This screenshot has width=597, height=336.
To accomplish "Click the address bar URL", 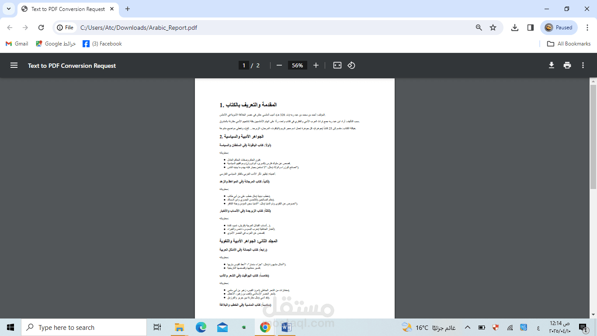I will [139, 28].
